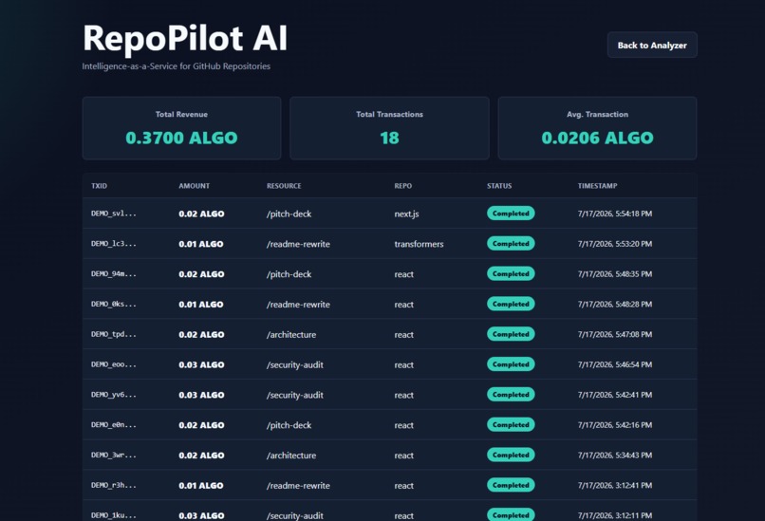Viewport: 765px width, 521px height.
Task: Click Completed badge in the DEMO_svl row
Action: (511, 214)
